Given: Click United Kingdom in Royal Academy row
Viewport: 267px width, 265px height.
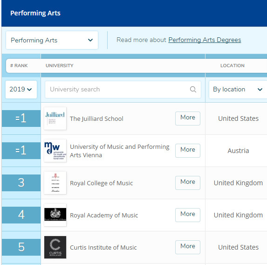Looking at the screenshot, I should tap(238, 215).
